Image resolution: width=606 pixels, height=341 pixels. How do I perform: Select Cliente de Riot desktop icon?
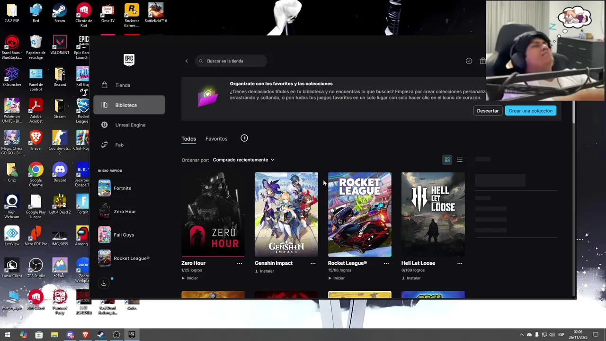(84, 15)
